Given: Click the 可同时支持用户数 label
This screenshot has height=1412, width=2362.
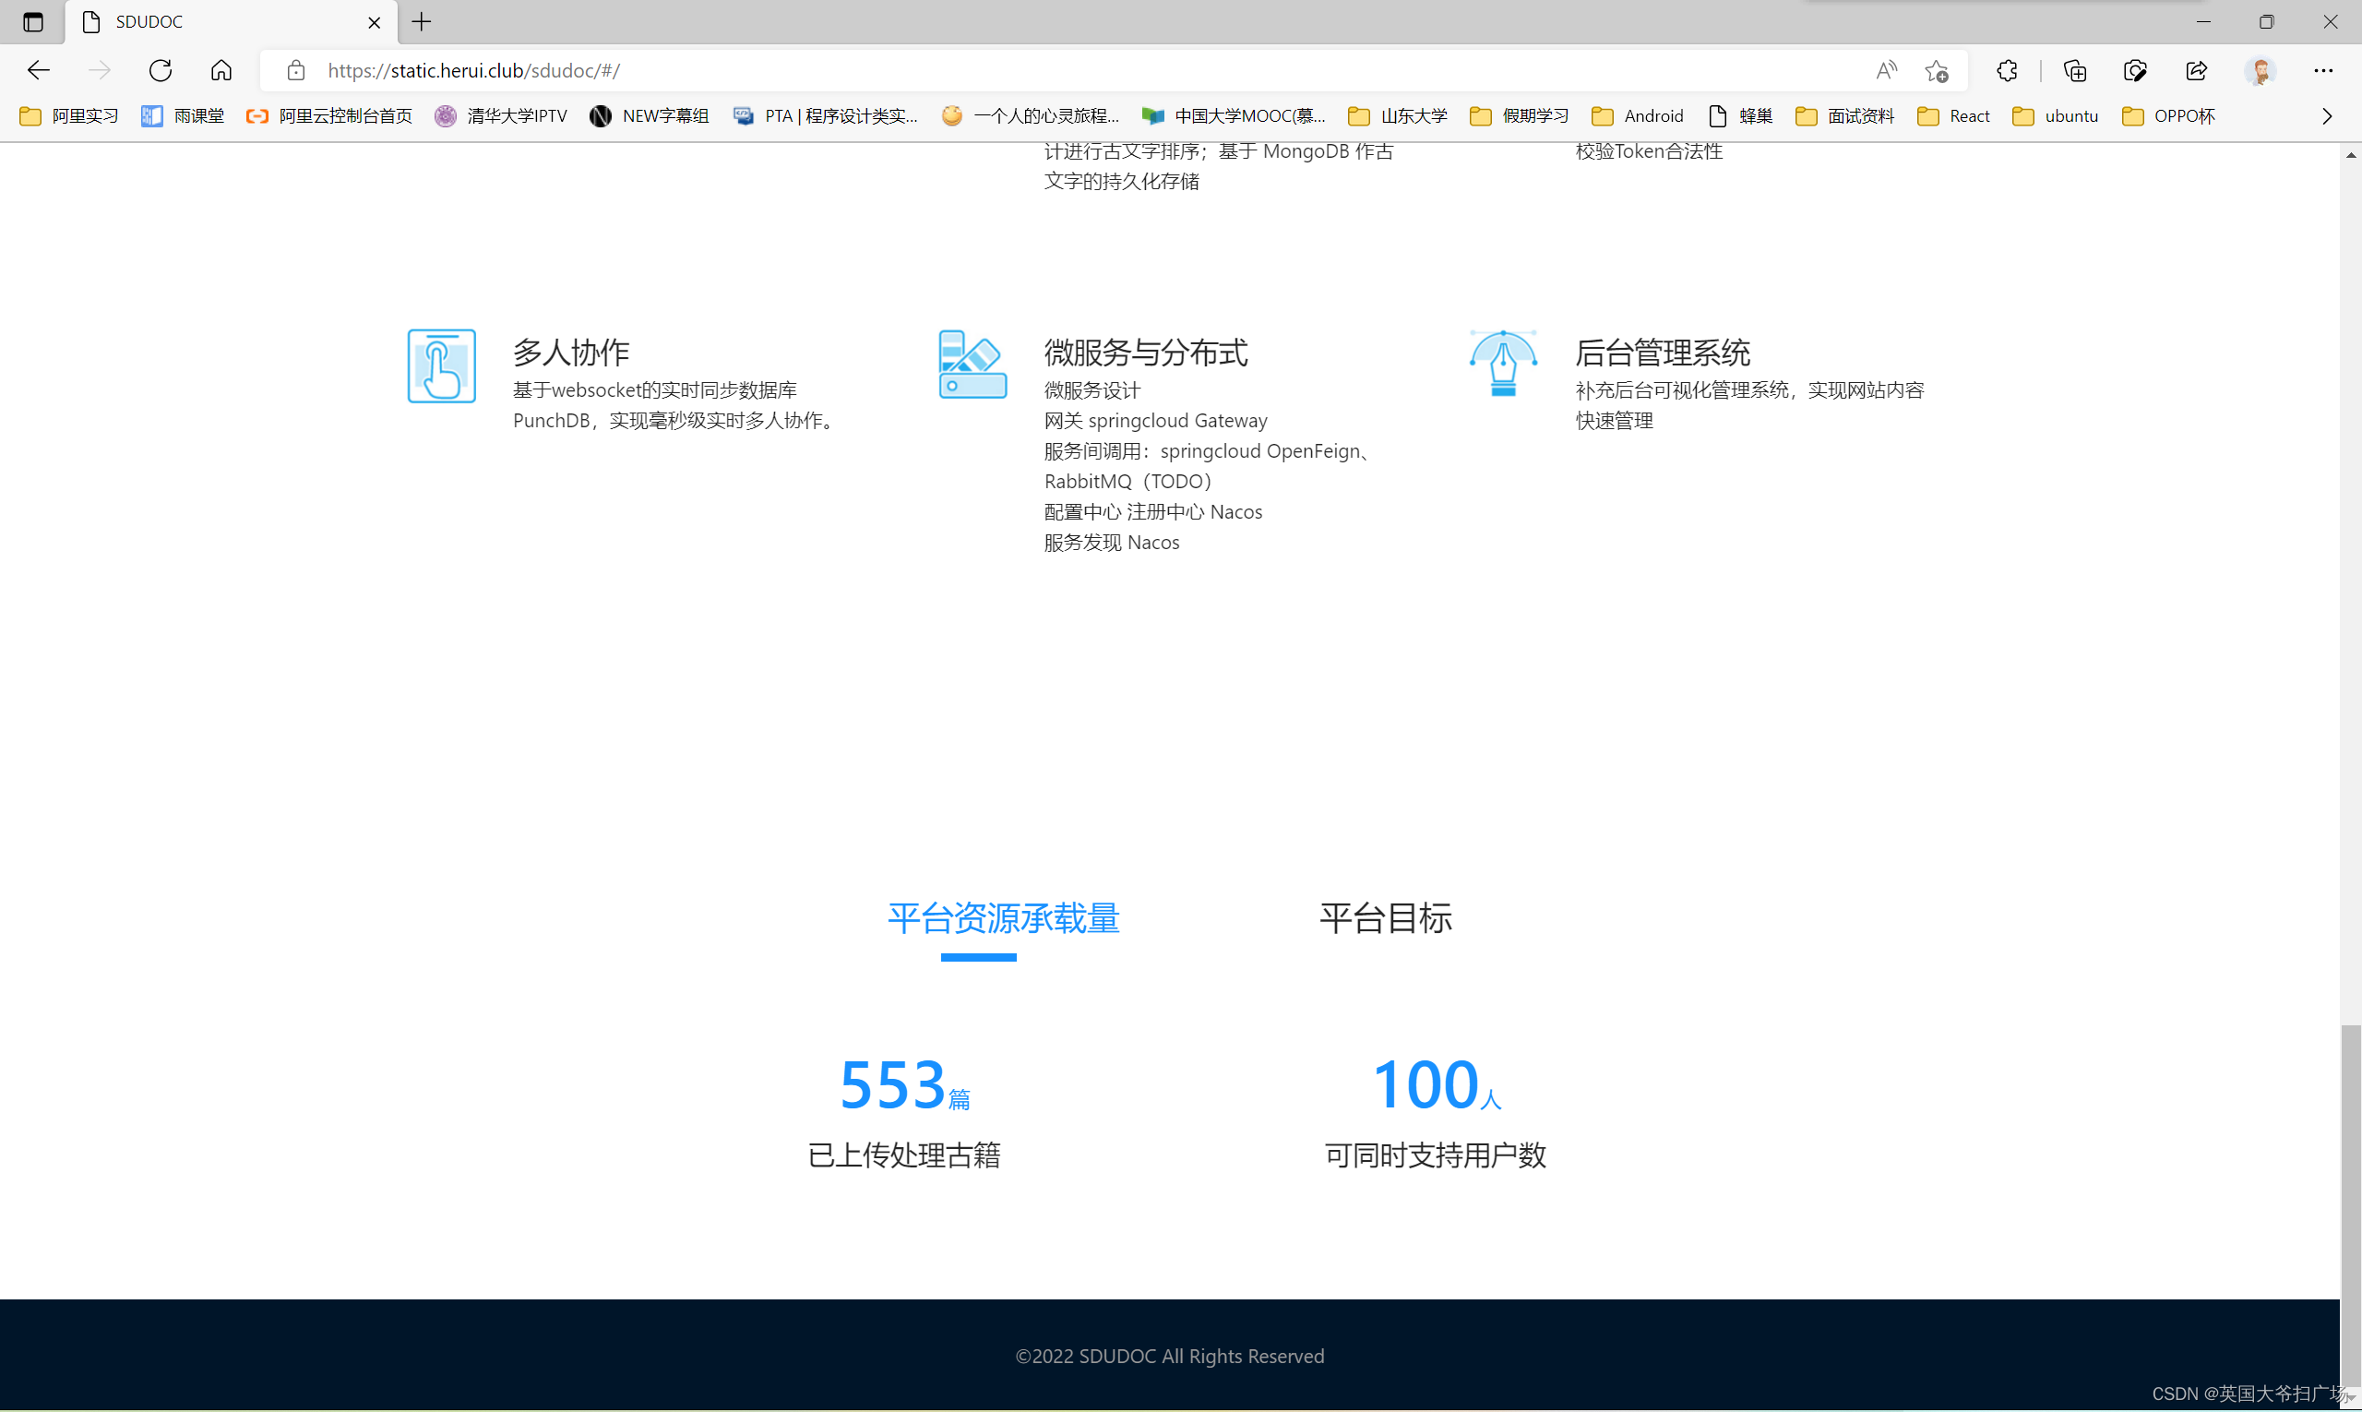Looking at the screenshot, I should click(1436, 1156).
